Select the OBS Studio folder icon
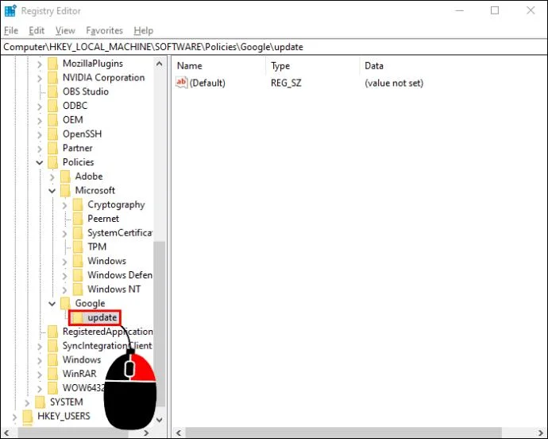This screenshot has height=439, width=548. pos(52,91)
